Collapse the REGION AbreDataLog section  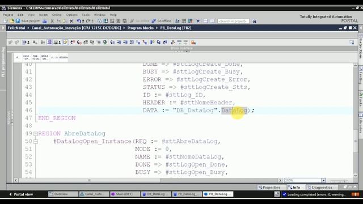35,134
